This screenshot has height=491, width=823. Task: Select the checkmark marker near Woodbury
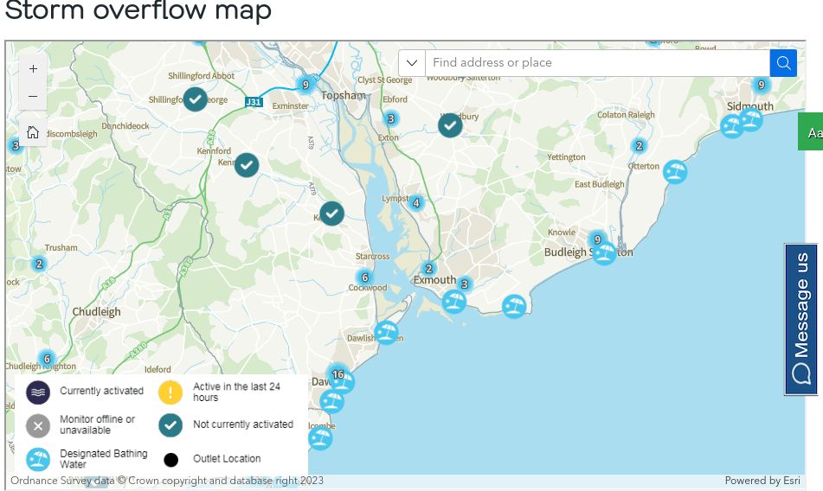pyautogui.click(x=450, y=125)
